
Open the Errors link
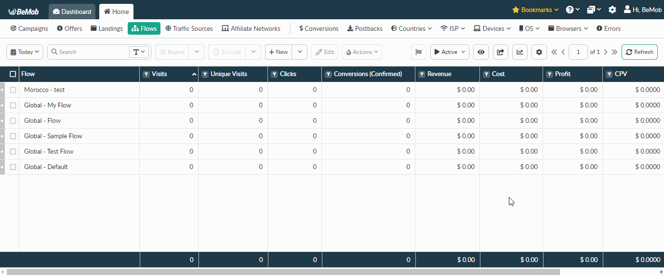(609, 28)
